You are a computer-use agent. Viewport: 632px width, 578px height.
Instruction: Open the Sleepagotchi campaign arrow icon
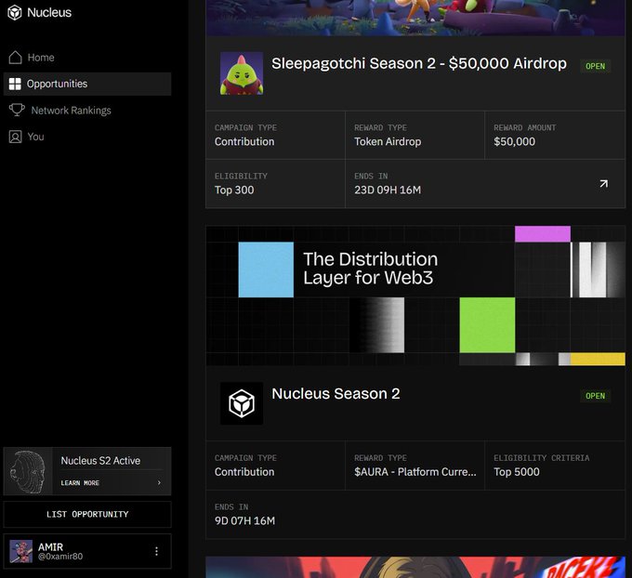pyautogui.click(x=603, y=184)
